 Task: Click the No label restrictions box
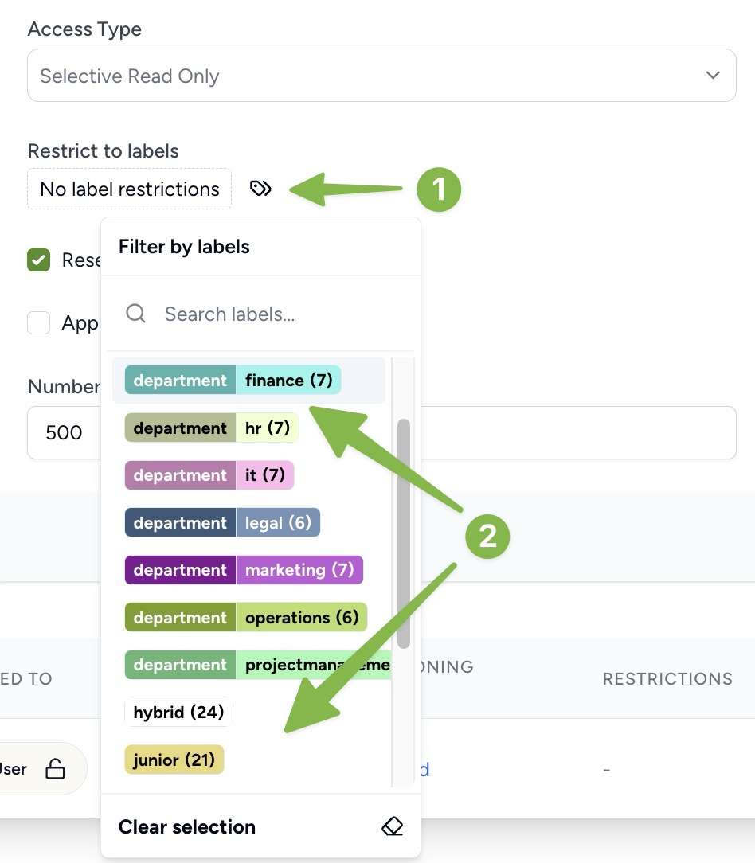click(129, 189)
